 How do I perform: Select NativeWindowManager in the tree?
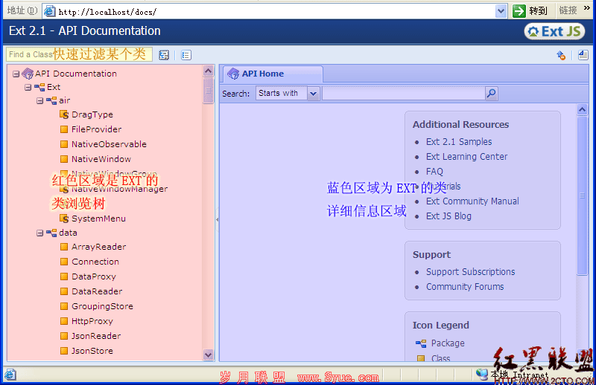pyautogui.click(x=119, y=189)
